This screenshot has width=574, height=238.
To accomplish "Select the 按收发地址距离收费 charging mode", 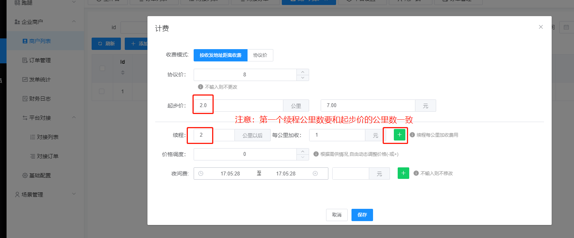I will point(220,55).
